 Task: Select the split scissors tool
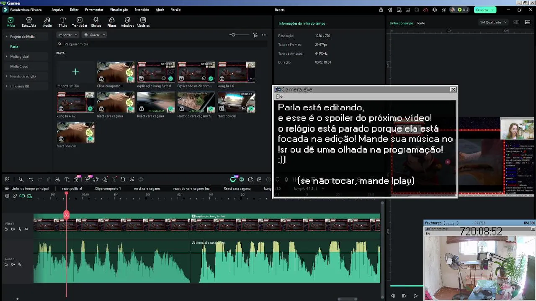[x=58, y=179]
